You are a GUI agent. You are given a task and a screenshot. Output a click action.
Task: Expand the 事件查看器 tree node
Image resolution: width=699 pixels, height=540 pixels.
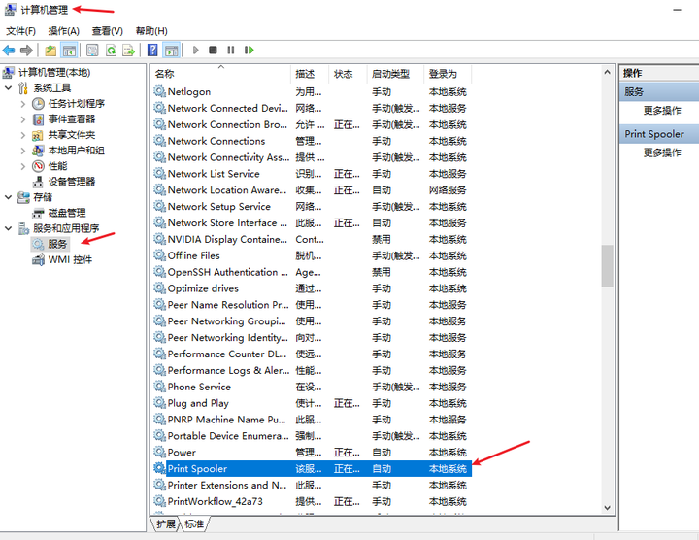[24, 119]
